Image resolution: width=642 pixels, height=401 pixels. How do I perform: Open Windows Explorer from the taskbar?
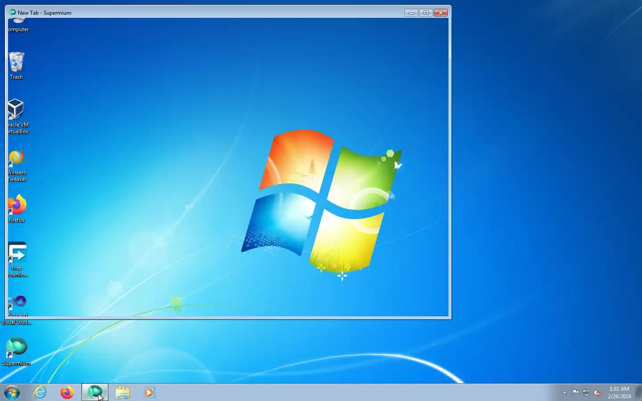[123, 393]
